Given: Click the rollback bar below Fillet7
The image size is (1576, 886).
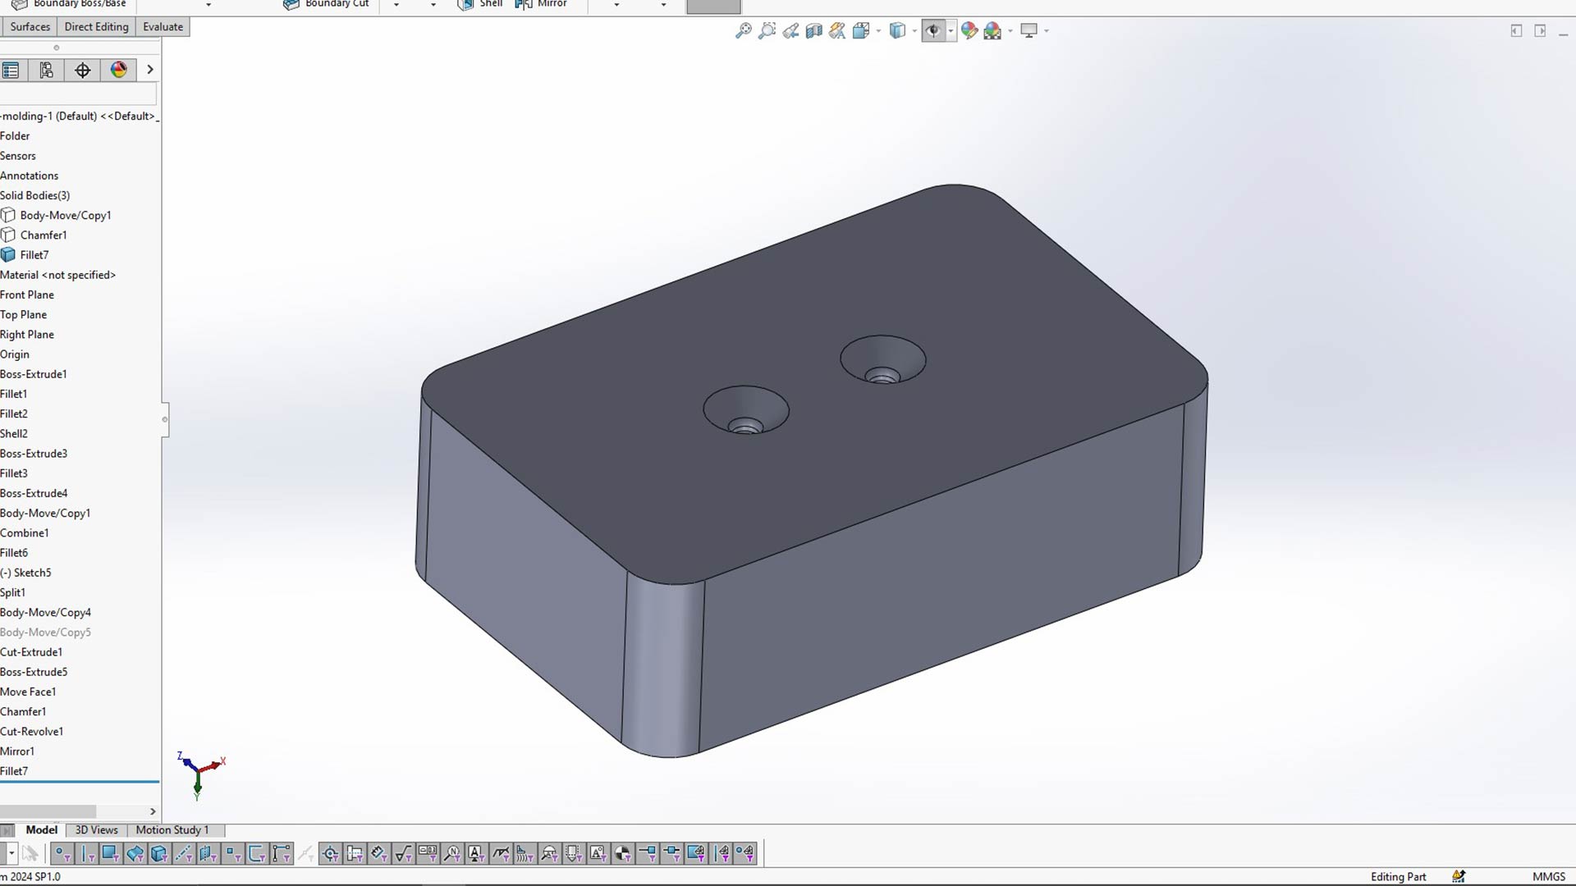Looking at the screenshot, I should click(80, 782).
